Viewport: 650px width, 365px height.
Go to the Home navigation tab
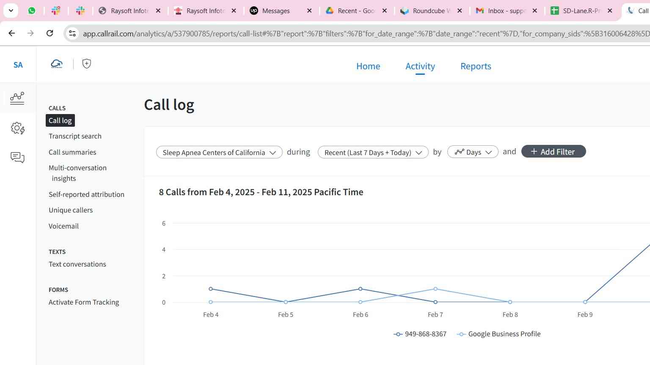click(x=368, y=66)
